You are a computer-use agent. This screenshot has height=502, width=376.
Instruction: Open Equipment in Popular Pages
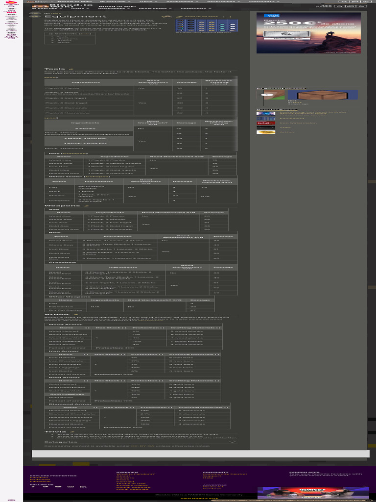[x=292, y=119]
